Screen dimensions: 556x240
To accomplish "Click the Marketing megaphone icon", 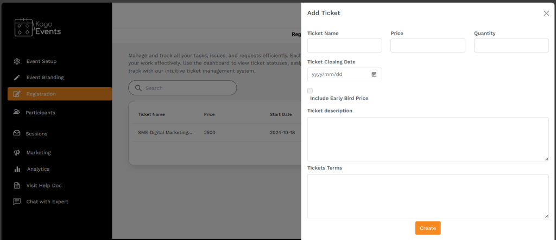I will point(17,153).
